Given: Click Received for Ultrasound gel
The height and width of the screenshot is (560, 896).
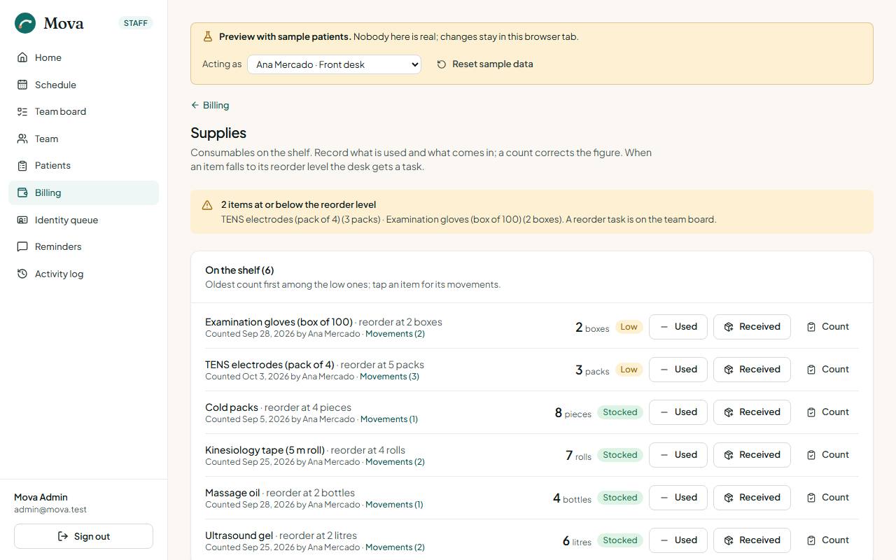Looking at the screenshot, I should point(752,540).
